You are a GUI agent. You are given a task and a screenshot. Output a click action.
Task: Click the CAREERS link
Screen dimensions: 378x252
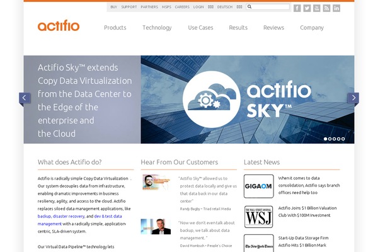click(x=182, y=7)
